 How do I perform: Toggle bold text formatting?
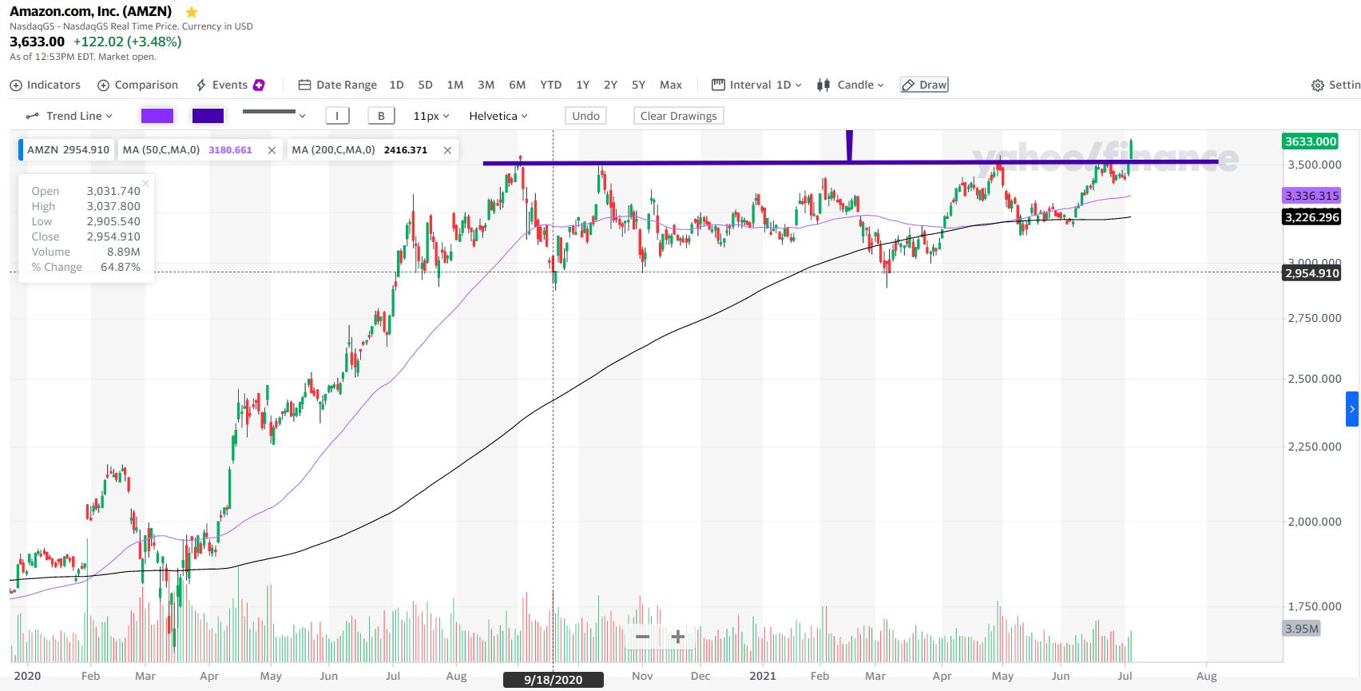coord(381,116)
